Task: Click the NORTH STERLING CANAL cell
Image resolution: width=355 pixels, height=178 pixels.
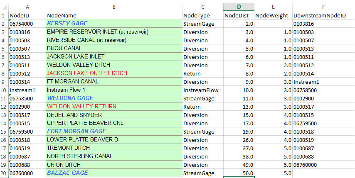Action: click(x=114, y=156)
